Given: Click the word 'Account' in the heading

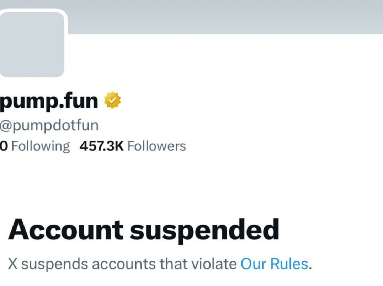Looking at the screenshot, I should [x=66, y=230].
